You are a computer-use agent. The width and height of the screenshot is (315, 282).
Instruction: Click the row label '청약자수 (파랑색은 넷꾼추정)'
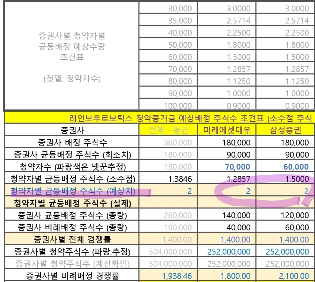[72, 166]
